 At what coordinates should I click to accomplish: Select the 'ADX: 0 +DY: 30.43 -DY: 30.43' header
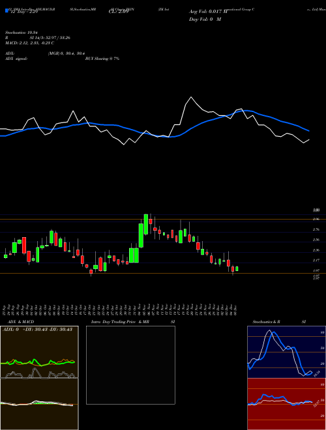(x=37, y=330)
